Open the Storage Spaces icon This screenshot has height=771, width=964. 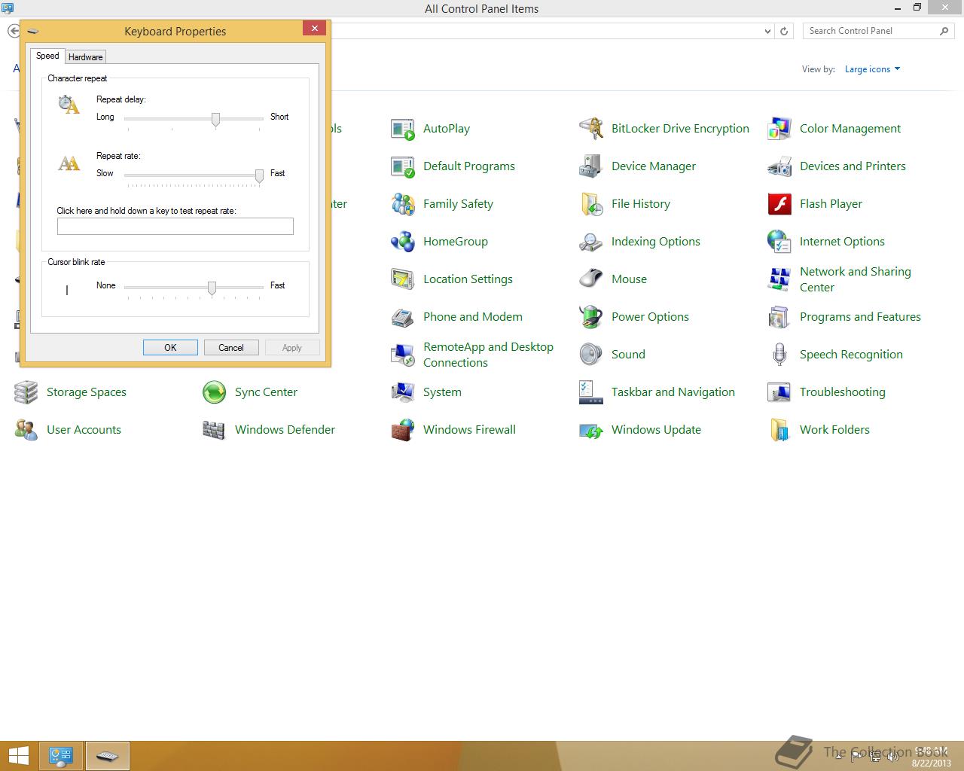coord(26,392)
